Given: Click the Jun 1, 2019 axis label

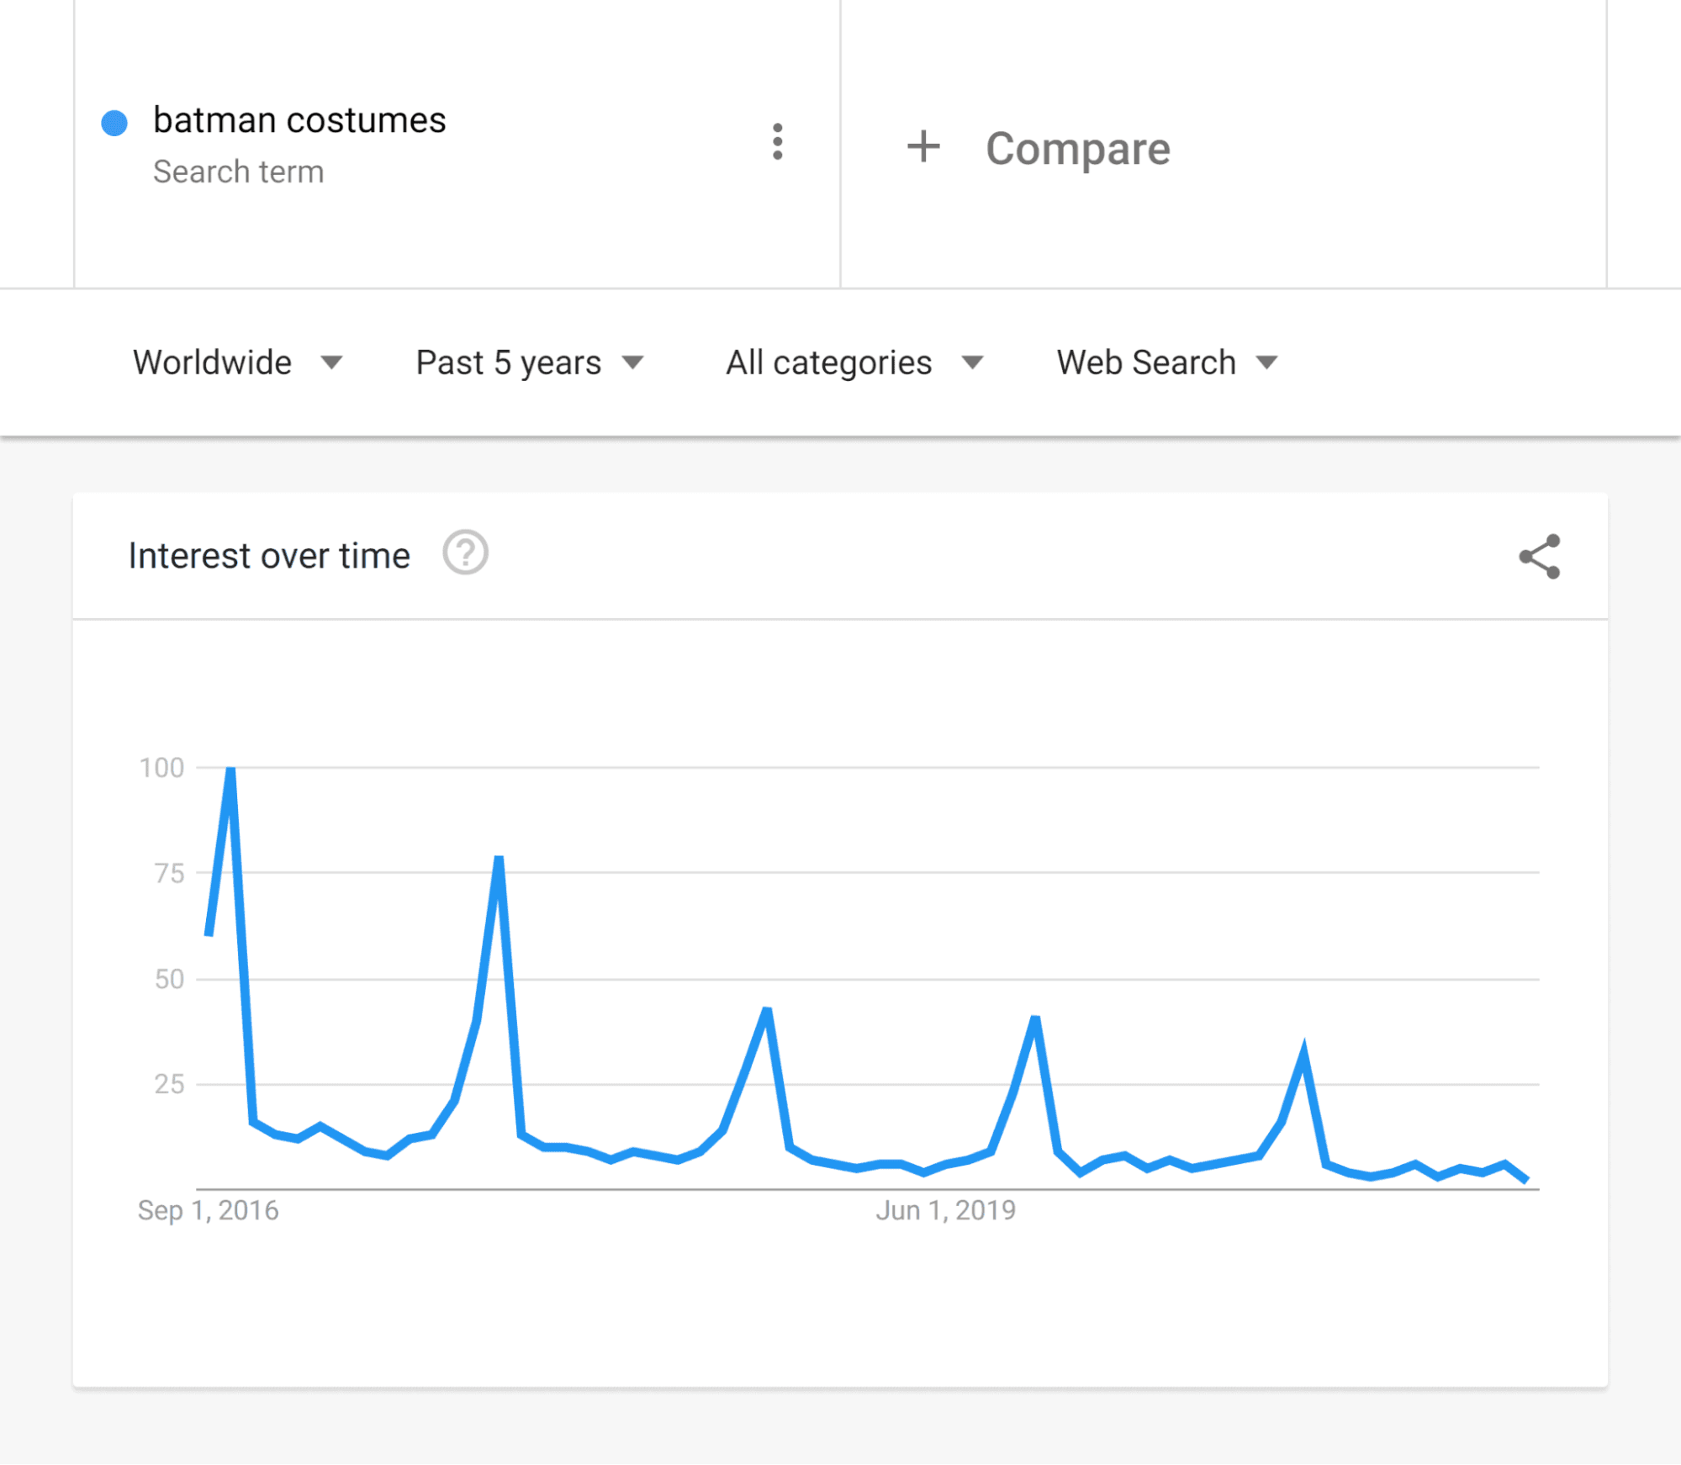Looking at the screenshot, I should [x=945, y=1210].
